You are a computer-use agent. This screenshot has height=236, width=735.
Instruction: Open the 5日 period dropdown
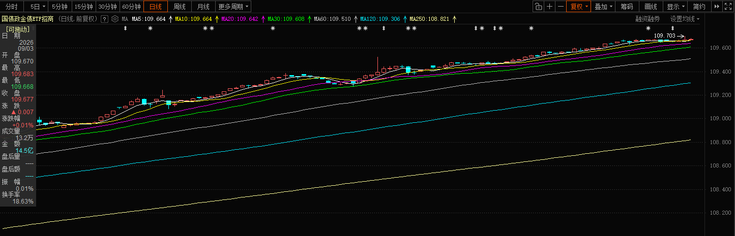[x=37, y=7]
